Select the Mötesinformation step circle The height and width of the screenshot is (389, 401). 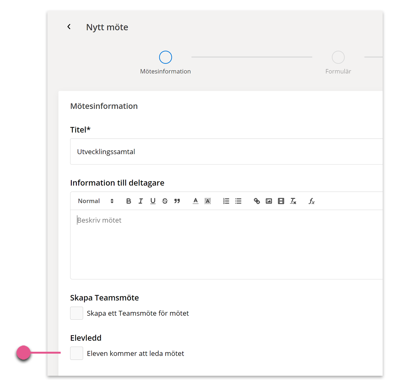pos(166,57)
